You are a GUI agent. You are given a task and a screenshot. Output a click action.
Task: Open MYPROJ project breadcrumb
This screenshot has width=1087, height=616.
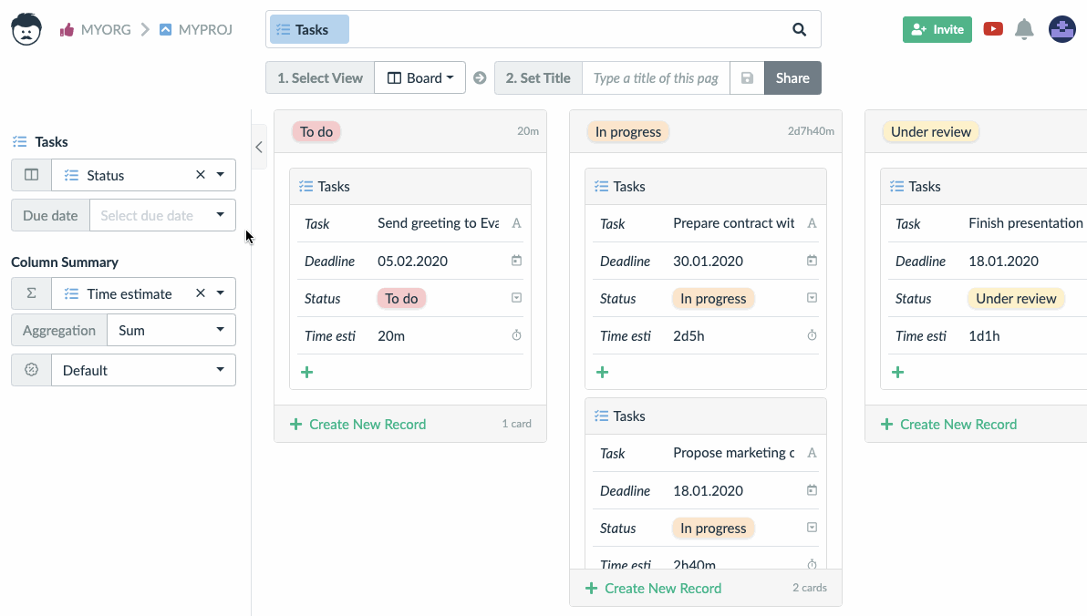click(x=196, y=29)
